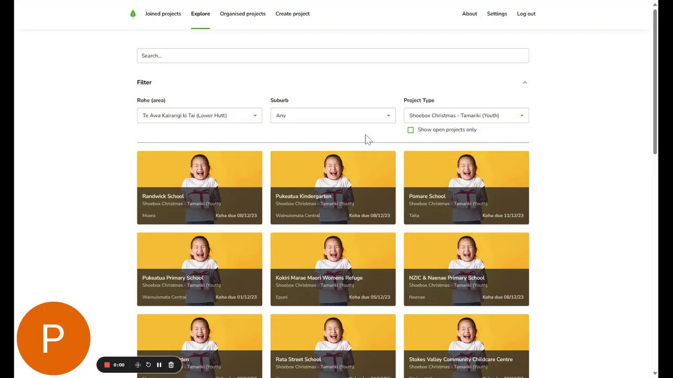The height and width of the screenshot is (378, 673).
Task: Open the Pukeatua Kindergarten project card
Action: pyautogui.click(x=333, y=187)
